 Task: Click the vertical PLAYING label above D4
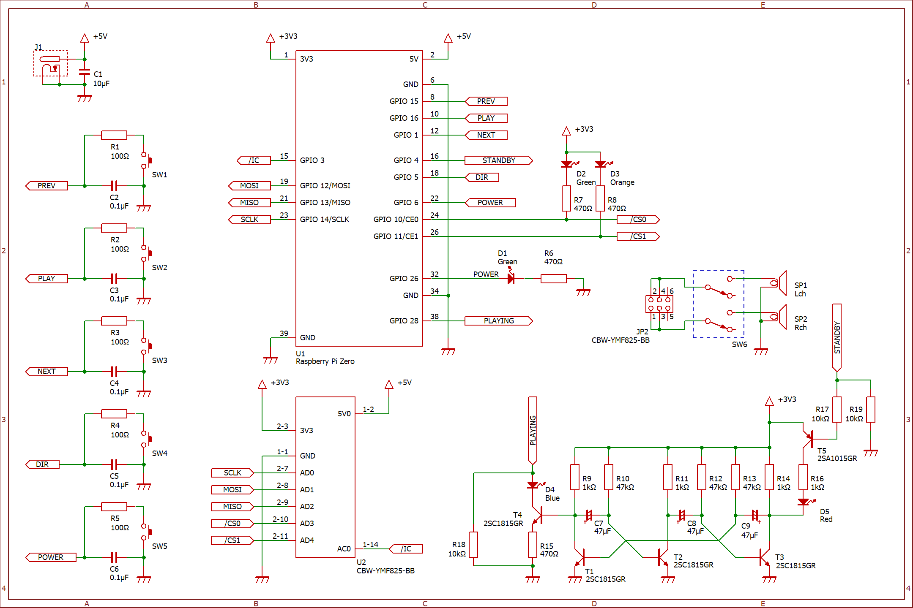(533, 431)
